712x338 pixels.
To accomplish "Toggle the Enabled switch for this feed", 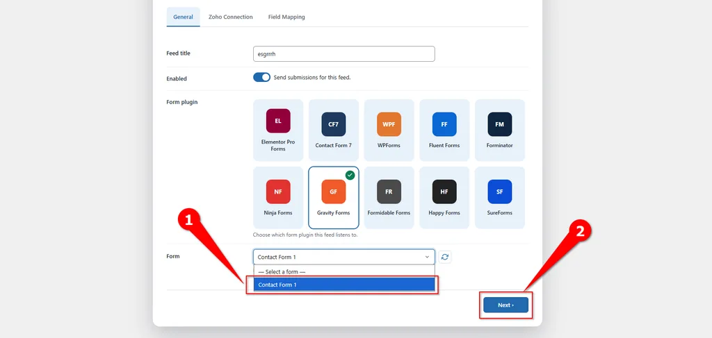I will [x=261, y=78].
